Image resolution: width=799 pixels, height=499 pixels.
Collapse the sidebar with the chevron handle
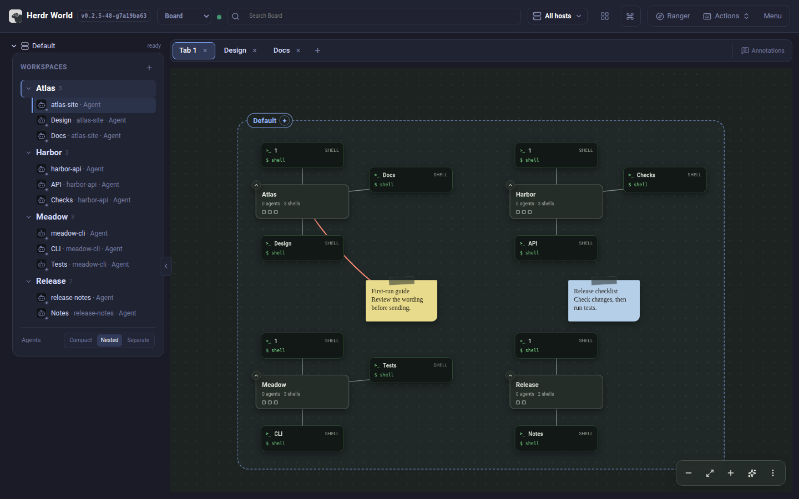point(165,266)
